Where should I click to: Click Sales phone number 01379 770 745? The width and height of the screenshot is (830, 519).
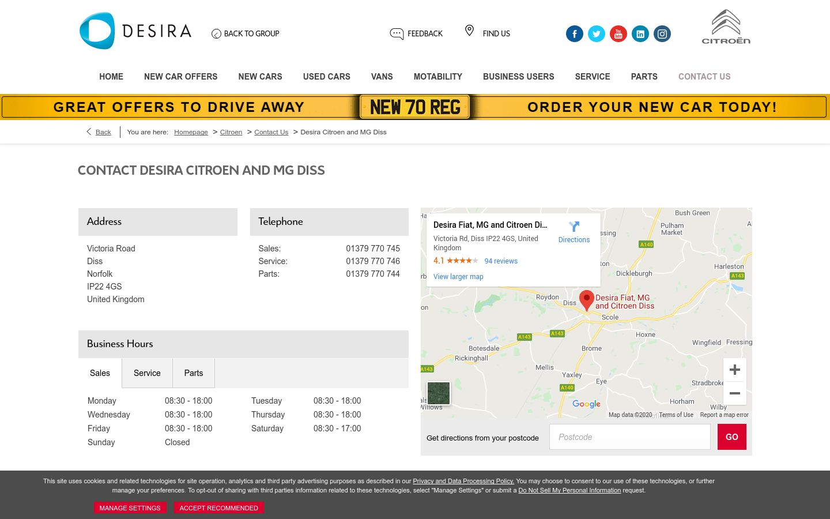pos(373,249)
